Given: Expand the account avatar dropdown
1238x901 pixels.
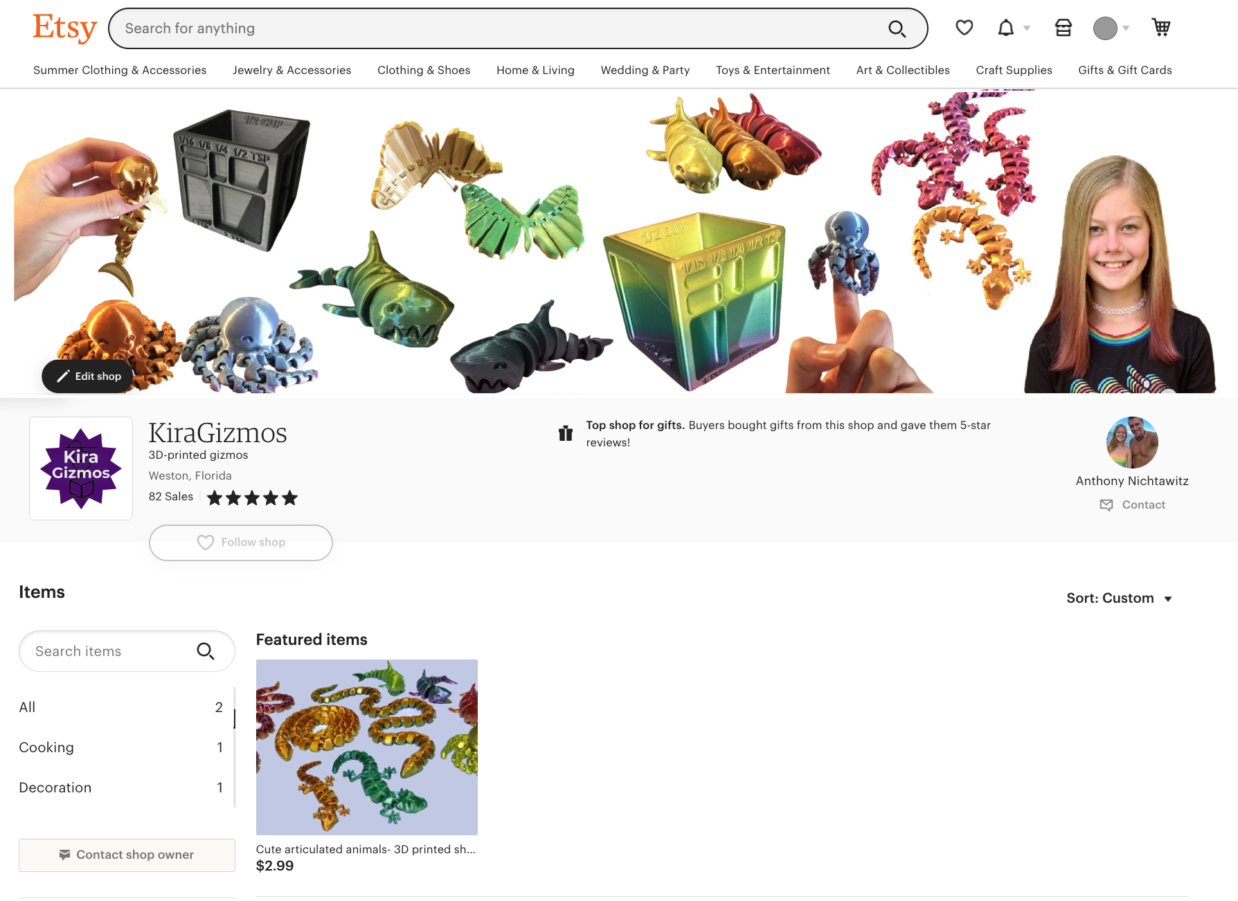Looking at the screenshot, I should 1111,28.
